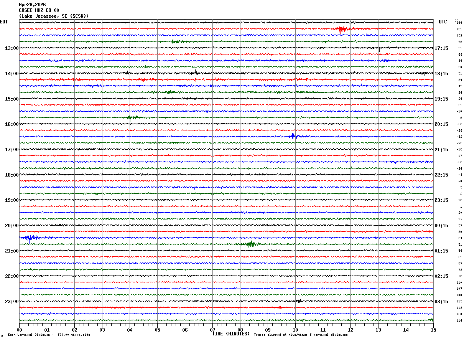
Task: Select the 13:00 EDT row label
Action: pyautogui.click(x=12, y=48)
